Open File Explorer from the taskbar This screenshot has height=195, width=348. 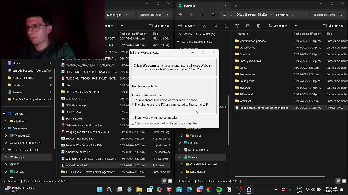139,190
